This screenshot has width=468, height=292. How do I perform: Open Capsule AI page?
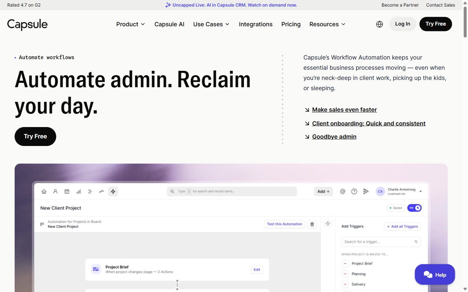coord(169,24)
